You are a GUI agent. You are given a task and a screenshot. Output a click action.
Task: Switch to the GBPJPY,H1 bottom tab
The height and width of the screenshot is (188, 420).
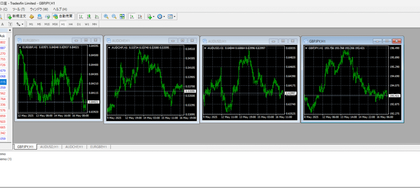click(25, 147)
